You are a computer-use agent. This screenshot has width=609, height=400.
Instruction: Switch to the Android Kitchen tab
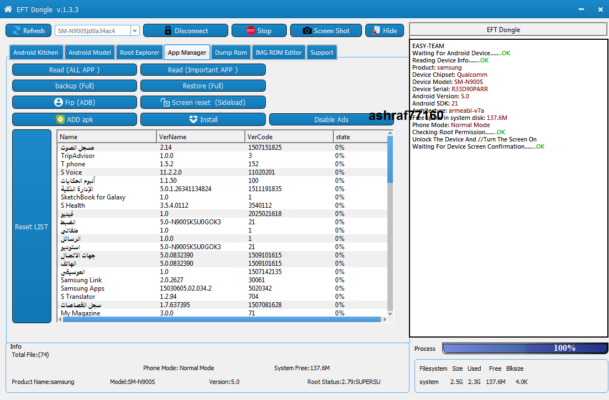pos(36,52)
